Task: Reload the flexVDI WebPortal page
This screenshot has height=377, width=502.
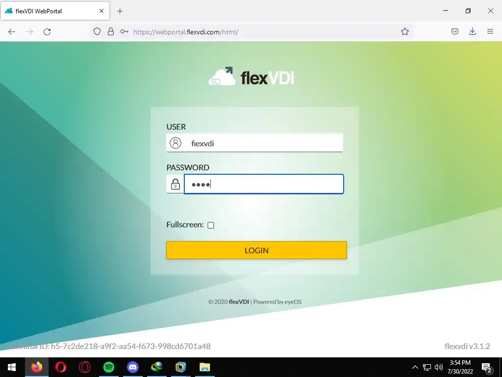Action: pyautogui.click(x=47, y=32)
